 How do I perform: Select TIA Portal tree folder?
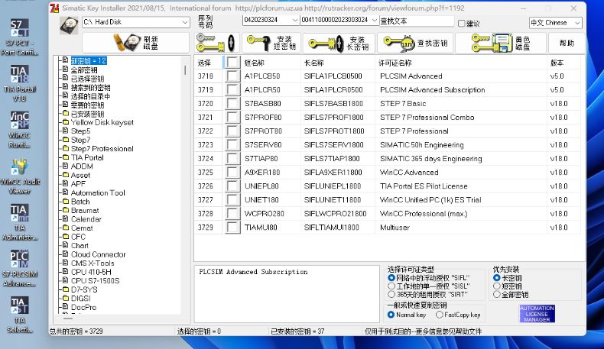pyautogui.click(x=87, y=158)
